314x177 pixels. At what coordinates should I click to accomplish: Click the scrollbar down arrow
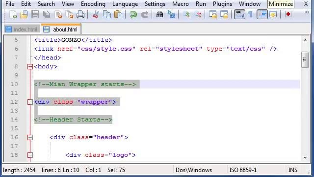click(305, 157)
